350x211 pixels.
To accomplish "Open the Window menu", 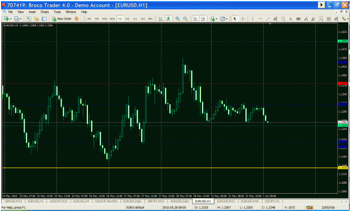I will (71, 12).
